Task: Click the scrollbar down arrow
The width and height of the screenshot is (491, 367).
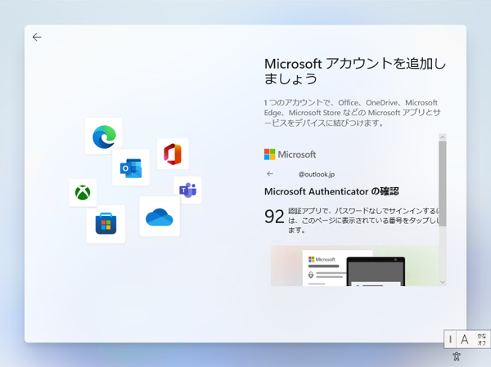Action: pyautogui.click(x=443, y=282)
